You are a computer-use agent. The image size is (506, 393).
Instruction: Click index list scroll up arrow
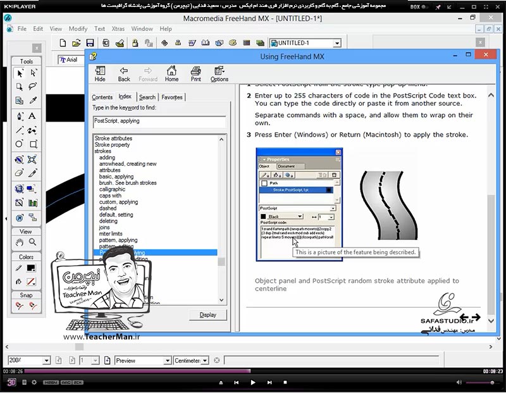coord(221,139)
